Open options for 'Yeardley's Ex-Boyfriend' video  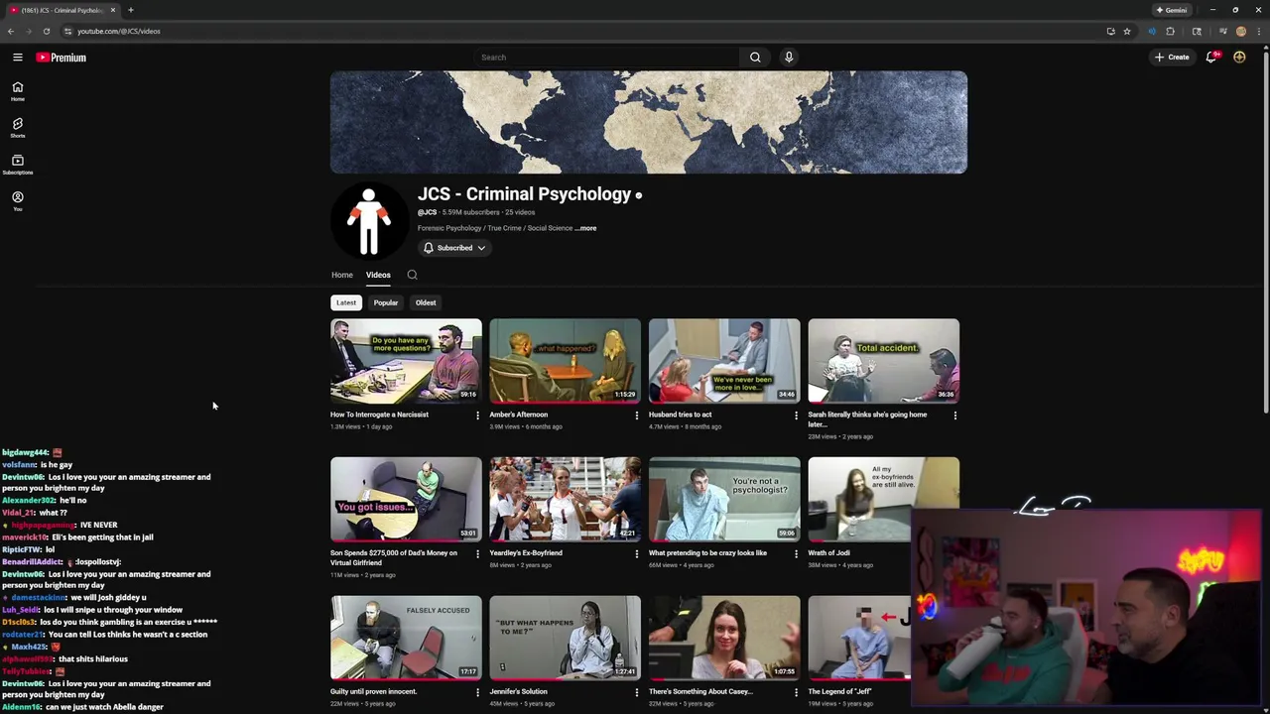coord(637,554)
